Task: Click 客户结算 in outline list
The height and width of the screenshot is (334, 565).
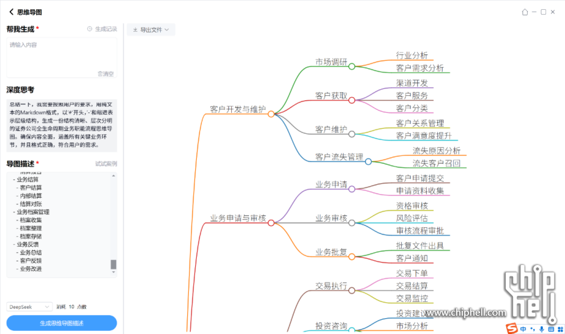Action: [x=31, y=187]
